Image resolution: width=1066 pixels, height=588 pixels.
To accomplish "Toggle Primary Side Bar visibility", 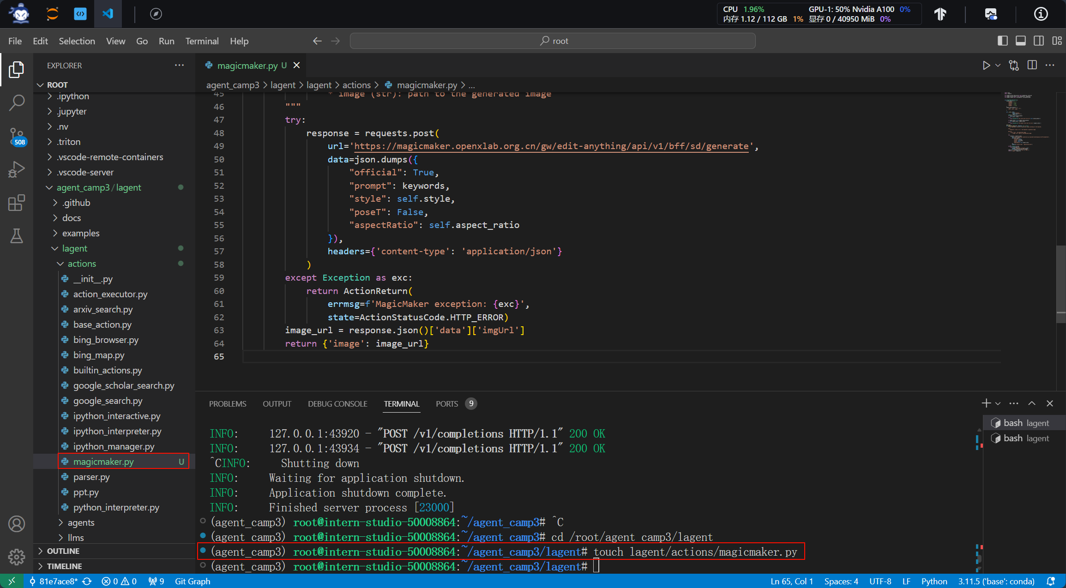I will coord(1002,41).
